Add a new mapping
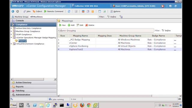Image resolution: width=192 pixels, height=108 pixels. 71,25
